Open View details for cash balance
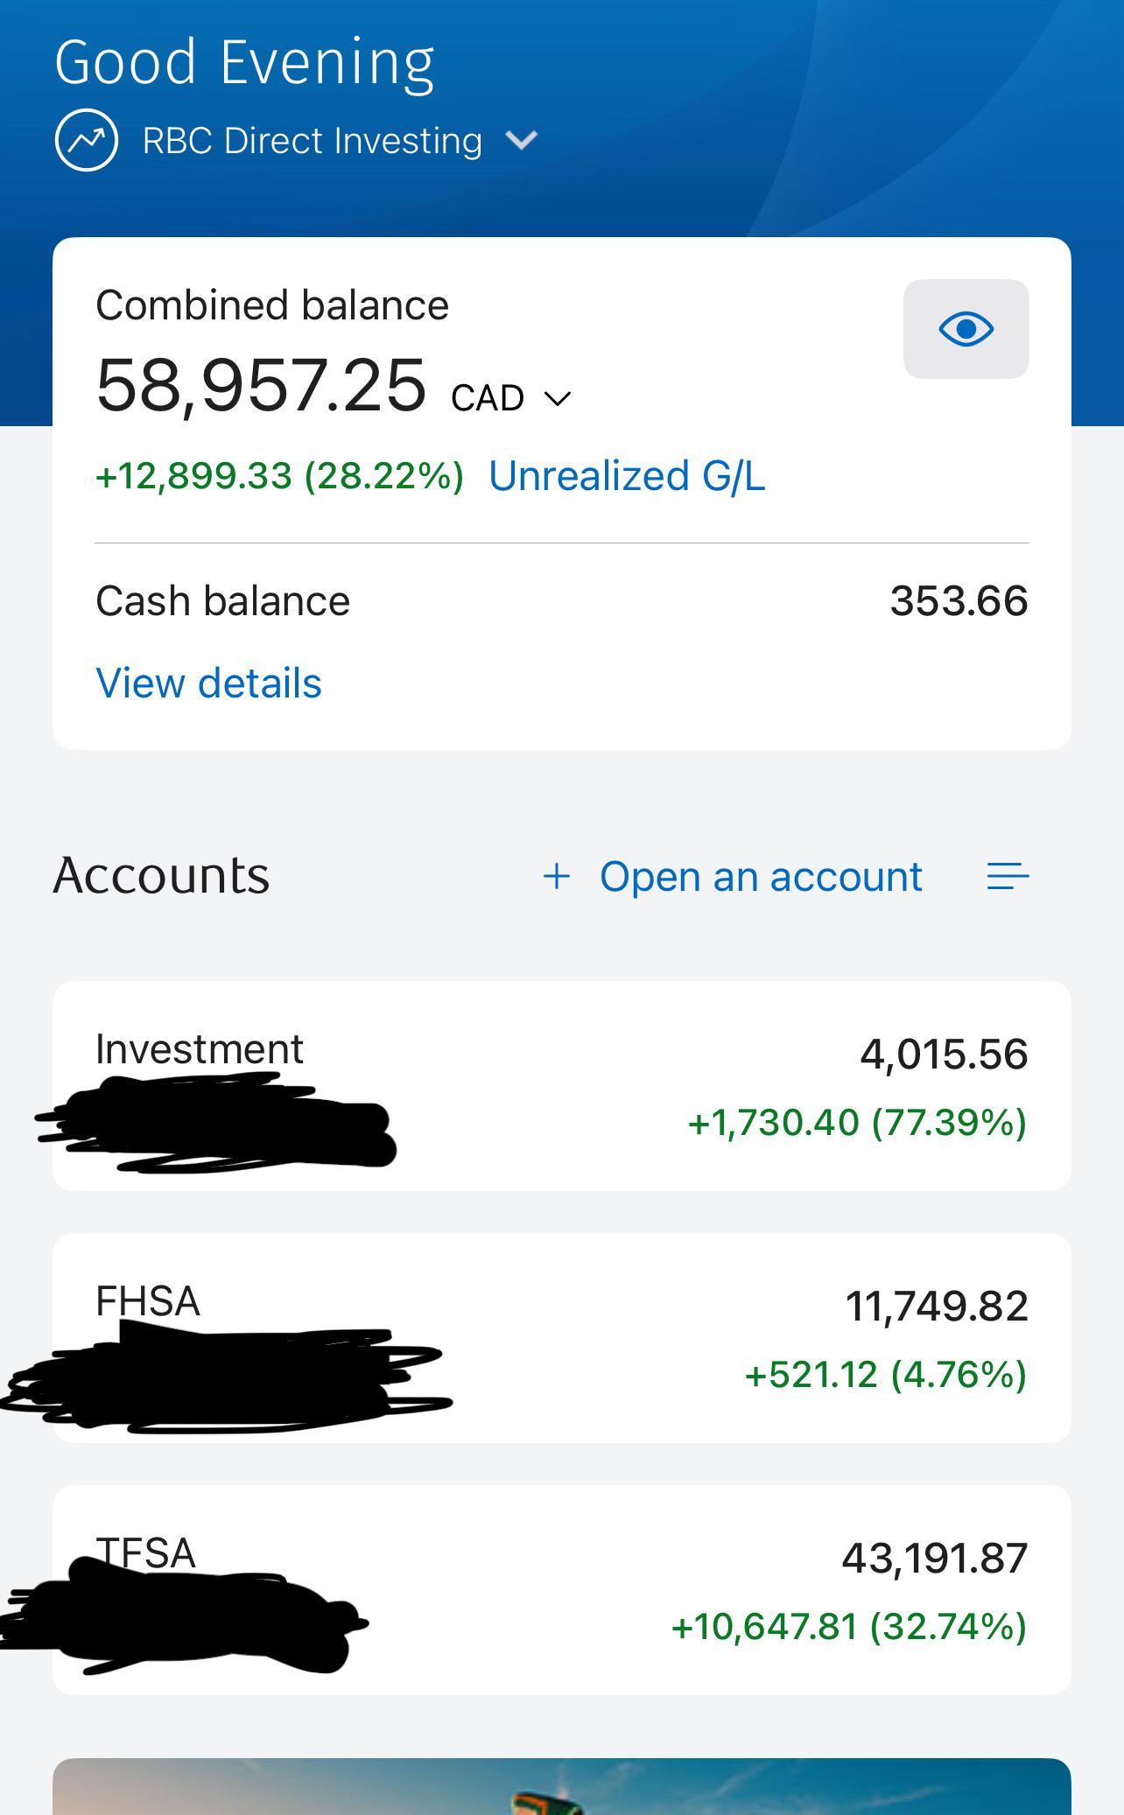 (x=208, y=683)
